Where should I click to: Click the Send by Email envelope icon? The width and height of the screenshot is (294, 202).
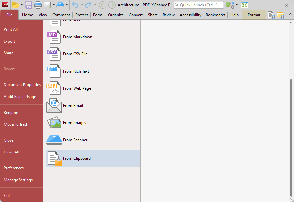47,5
